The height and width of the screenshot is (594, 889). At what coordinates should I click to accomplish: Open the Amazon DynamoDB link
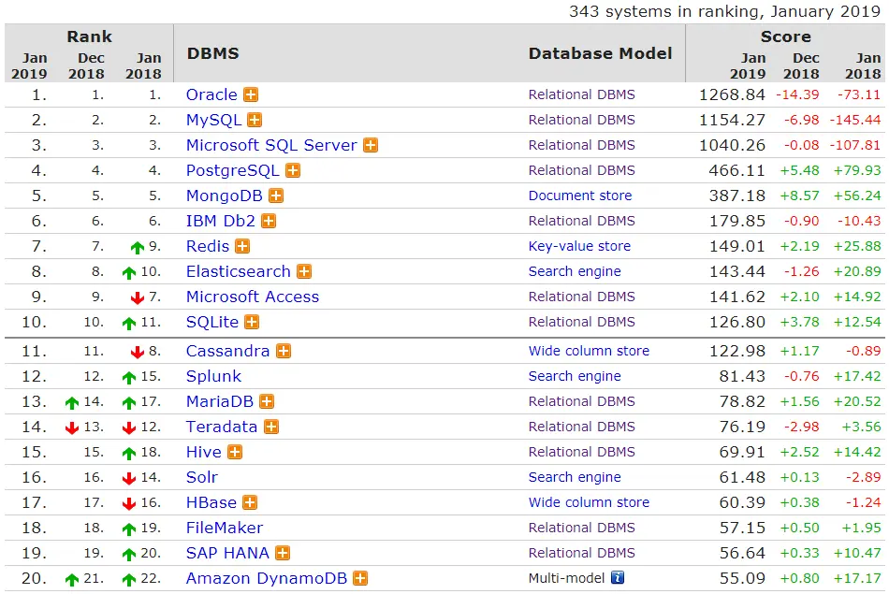point(267,579)
